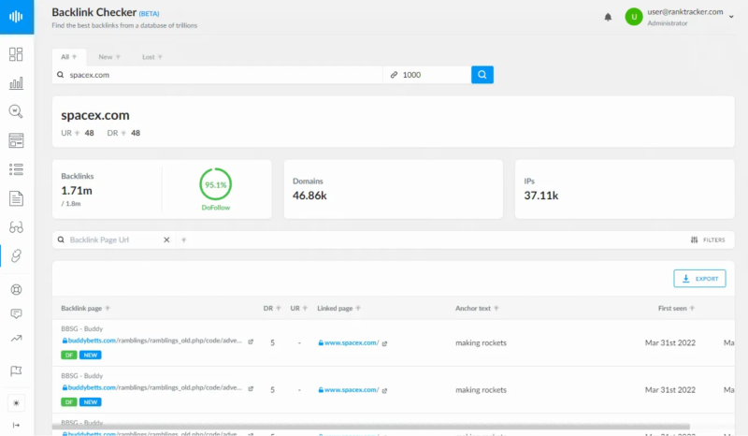Image resolution: width=748 pixels, height=436 pixels.
Task: Click the first row NEW badge
Action: click(90, 355)
